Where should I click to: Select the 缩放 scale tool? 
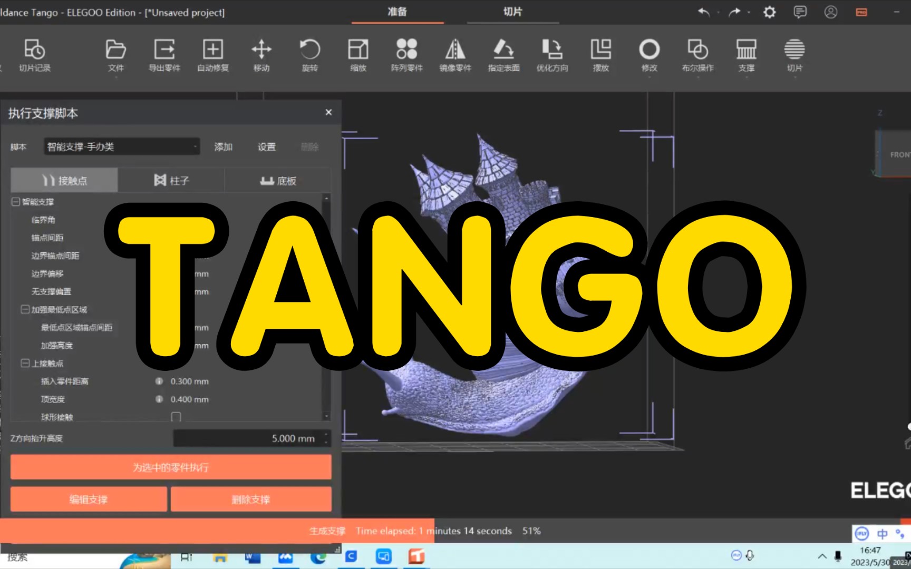tap(358, 55)
